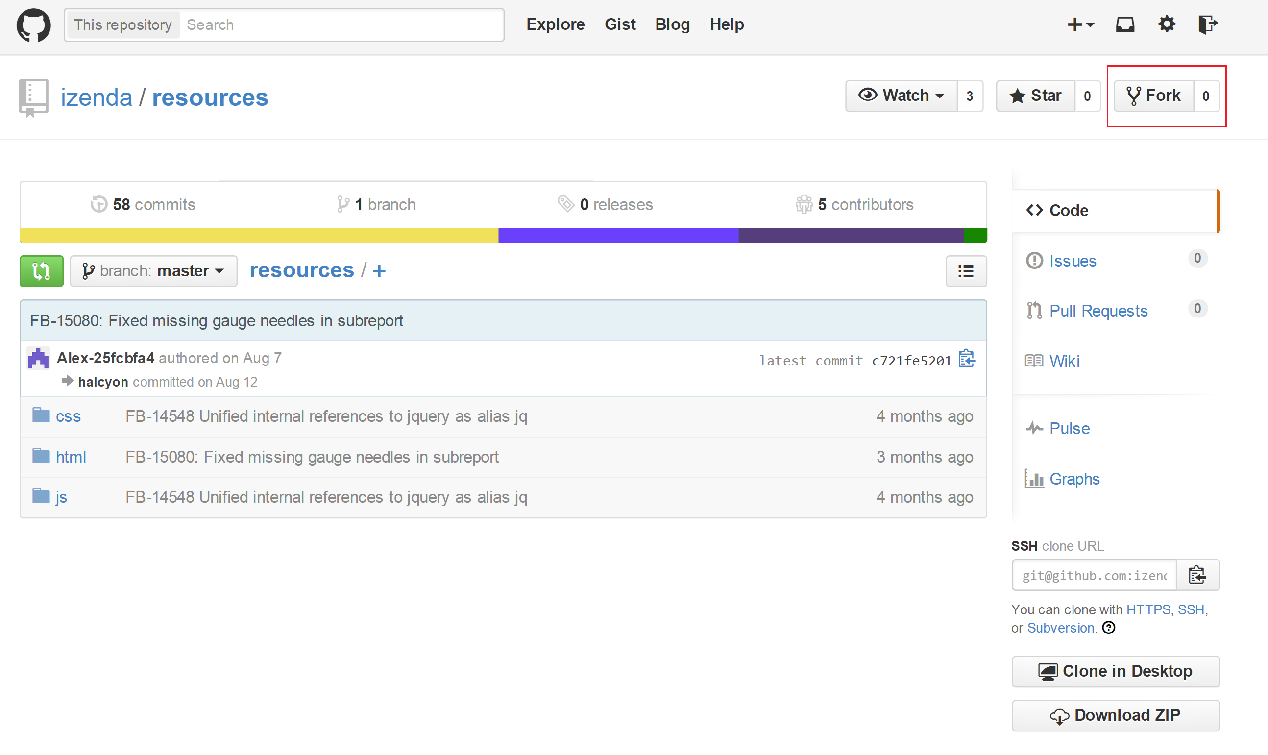1268x755 pixels.
Task: Click the js folder icon
Action: (41, 495)
